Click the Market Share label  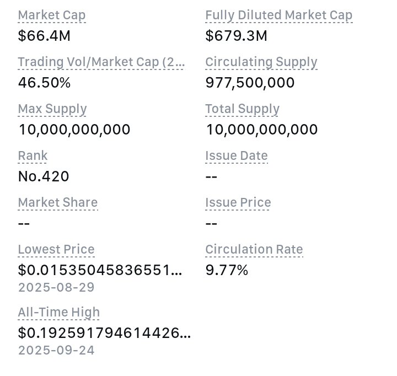point(57,203)
